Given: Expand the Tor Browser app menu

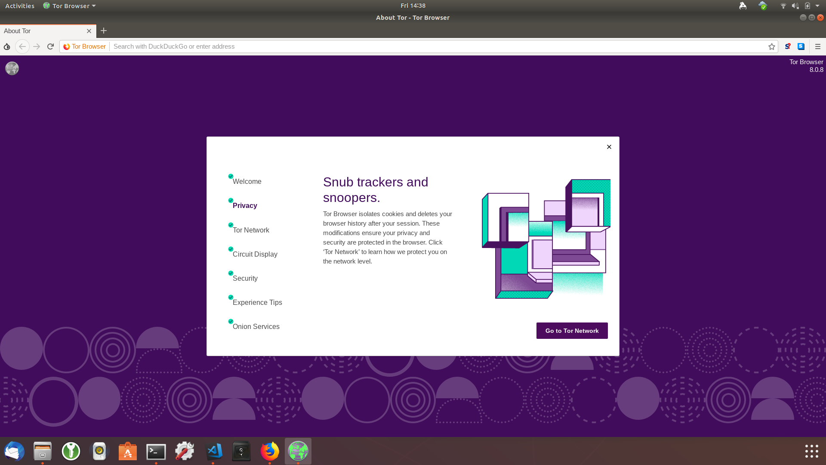Looking at the screenshot, I should pos(70,6).
